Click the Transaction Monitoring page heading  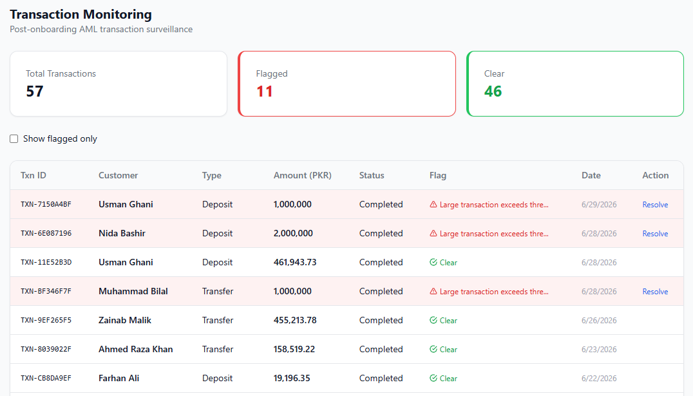coord(81,15)
